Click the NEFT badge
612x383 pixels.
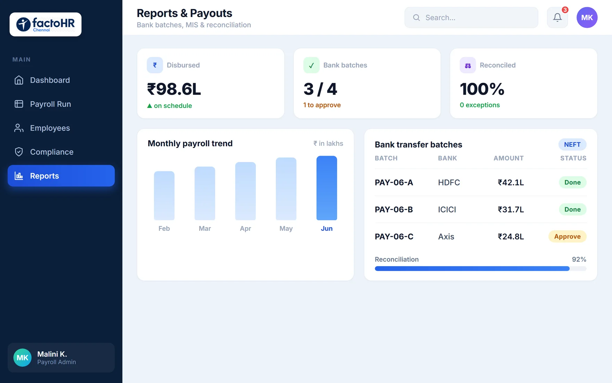click(x=572, y=144)
